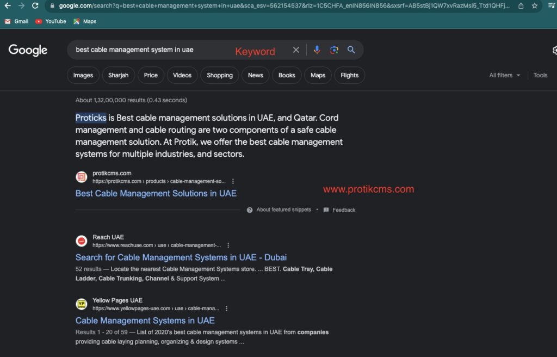Image resolution: width=557 pixels, height=357 pixels.
Task: Open more options for Reach UAE result
Action: [x=228, y=245]
